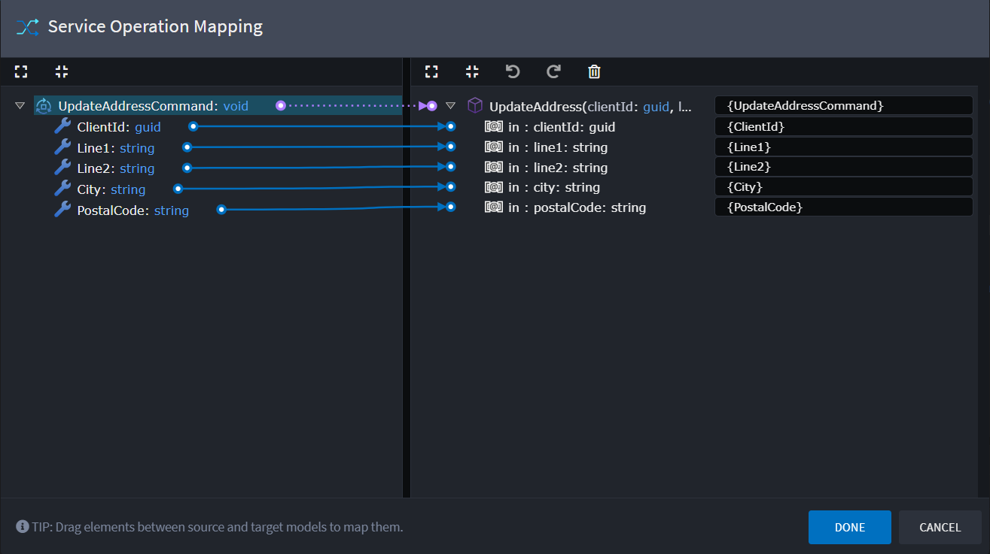Image resolution: width=990 pixels, height=554 pixels.
Task: Select in : clientId: guid parameter
Action: point(562,127)
